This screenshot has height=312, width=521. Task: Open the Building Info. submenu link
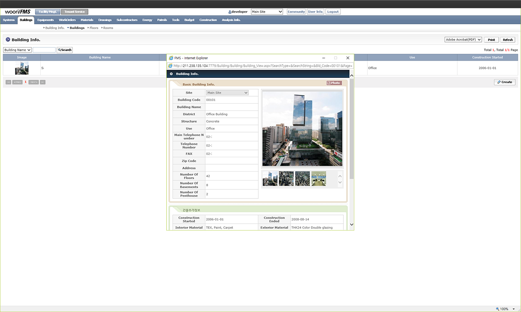coord(54,28)
